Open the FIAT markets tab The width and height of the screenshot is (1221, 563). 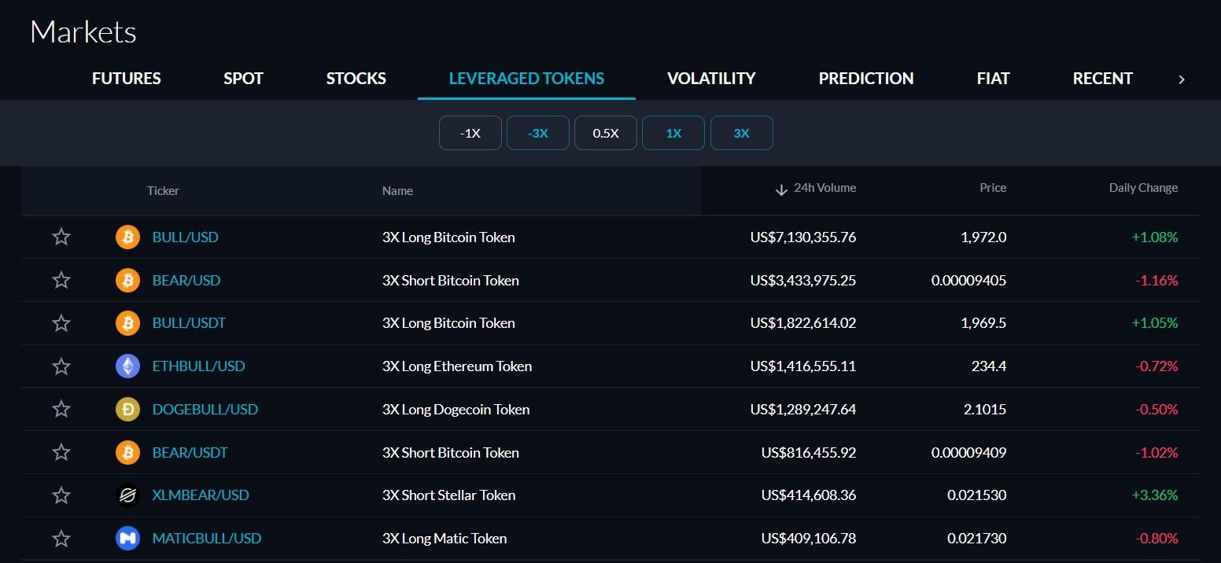(x=993, y=79)
